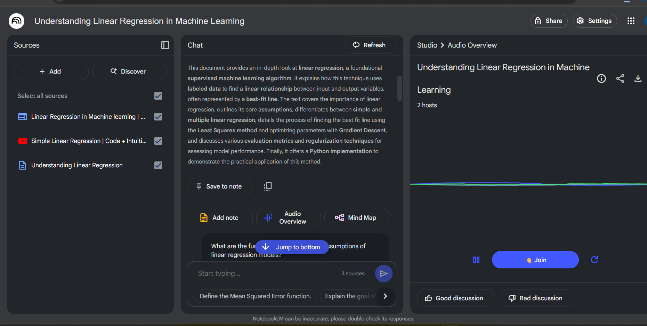The width and height of the screenshot is (647, 326).
Task: Download the audio overview
Action: 638,78
